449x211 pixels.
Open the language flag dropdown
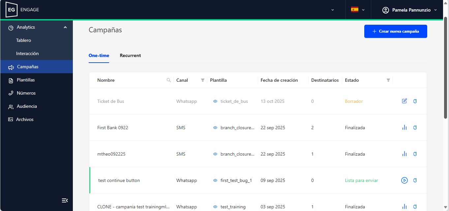[x=358, y=10]
